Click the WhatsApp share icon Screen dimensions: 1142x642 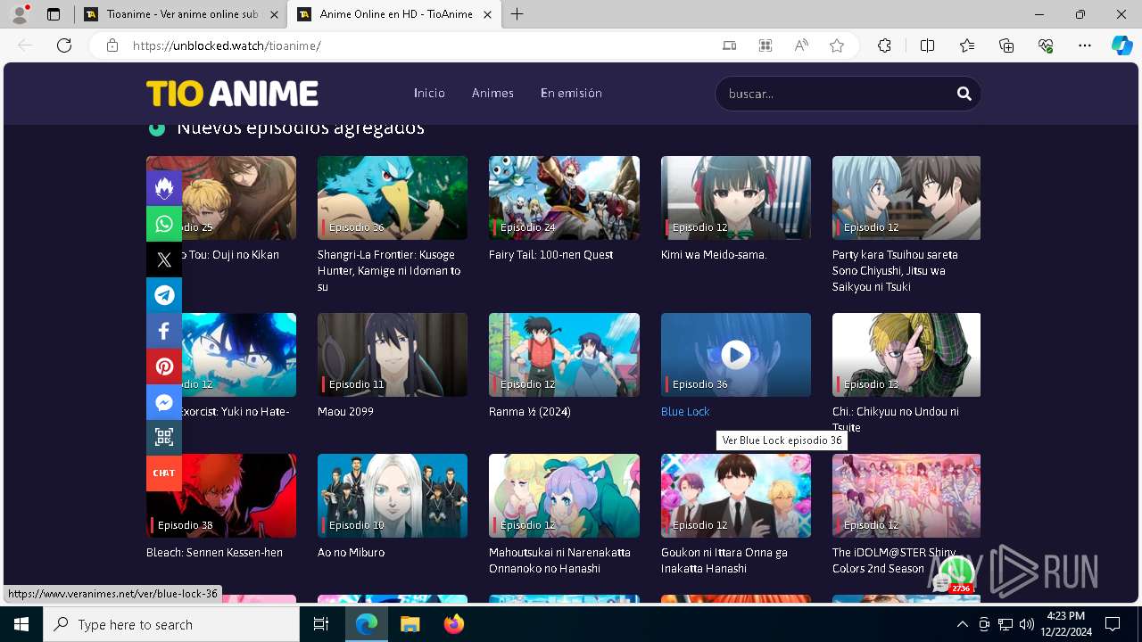click(164, 224)
